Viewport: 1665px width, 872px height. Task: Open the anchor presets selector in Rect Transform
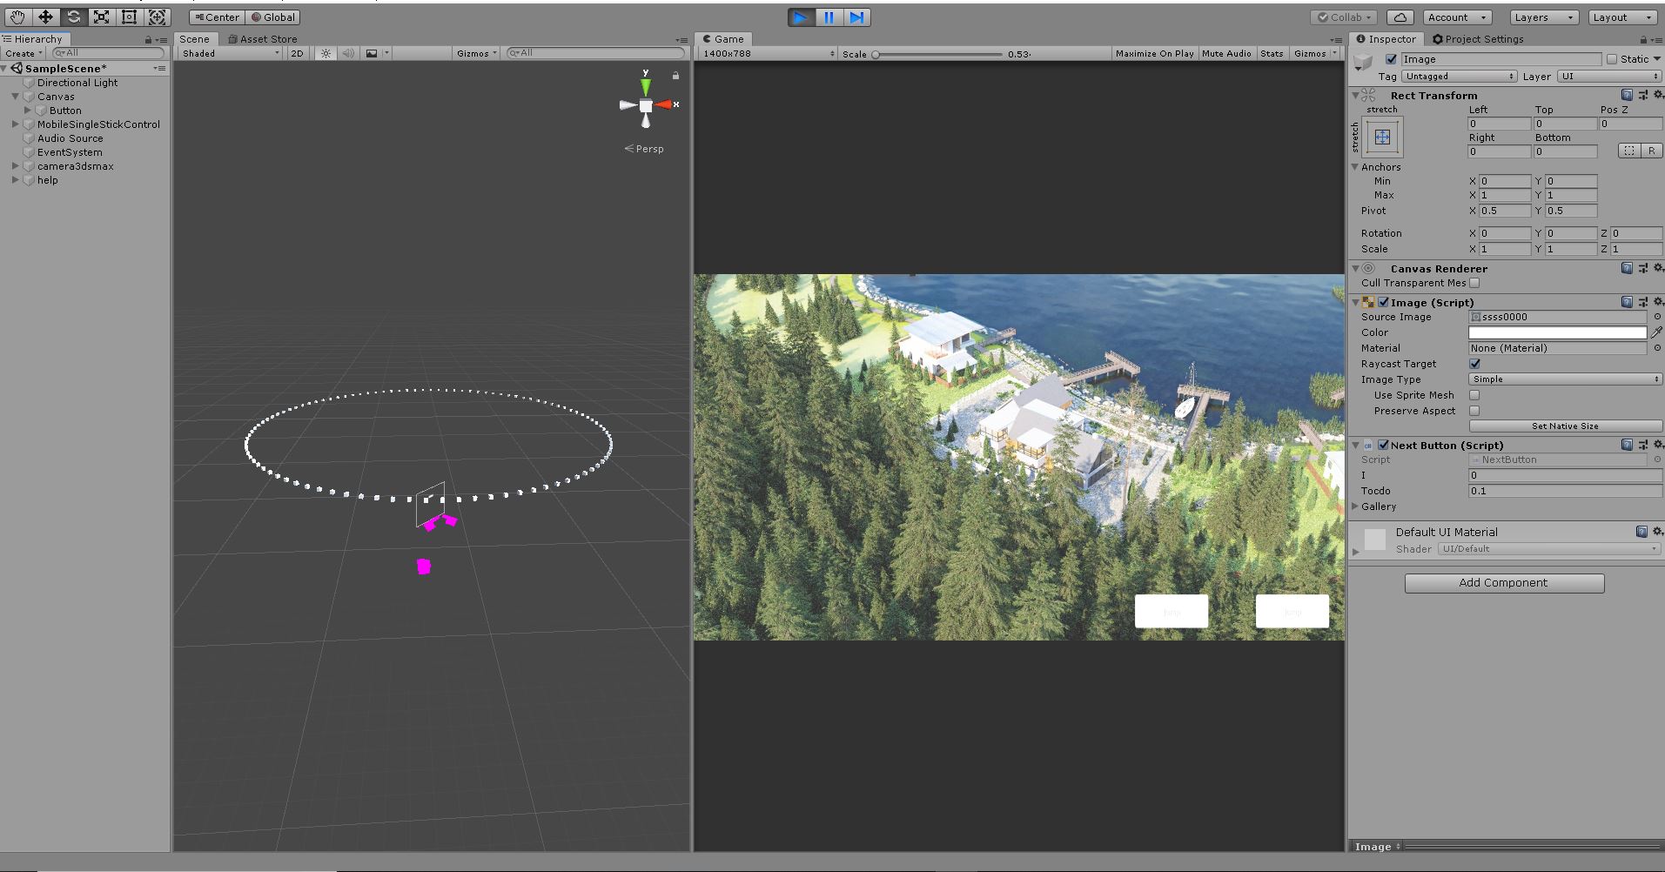(x=1380, y=137)
